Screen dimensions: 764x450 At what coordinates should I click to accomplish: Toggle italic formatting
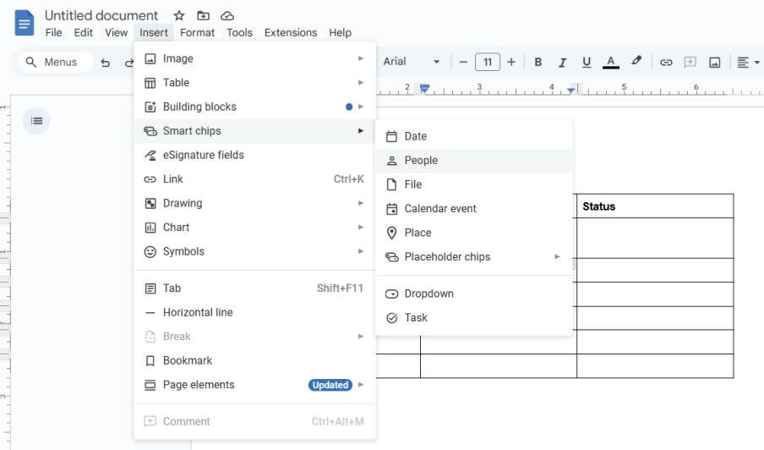(562, 63)
